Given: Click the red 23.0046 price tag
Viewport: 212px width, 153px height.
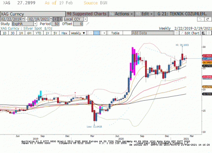Looking at the screenshot, I should click(x=207, y=77).
